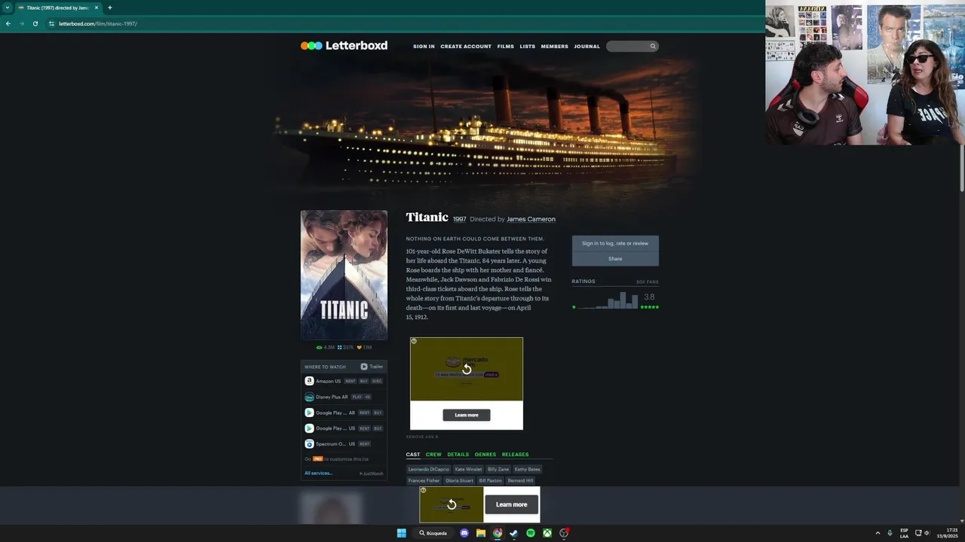Open Kate Winslet cast entry

pos(468,469)
